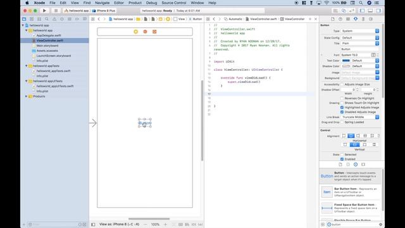Click the Stop button in the toolbar
This screenshot has width=405, height=228.
point(56,11)
